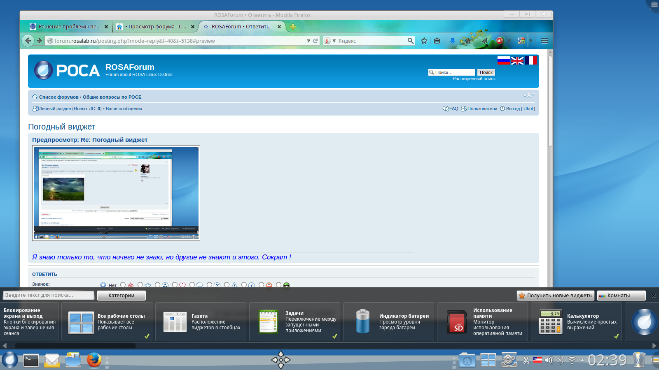
Task: Select the info post icon radio button
Action: (x=244, y=284)
